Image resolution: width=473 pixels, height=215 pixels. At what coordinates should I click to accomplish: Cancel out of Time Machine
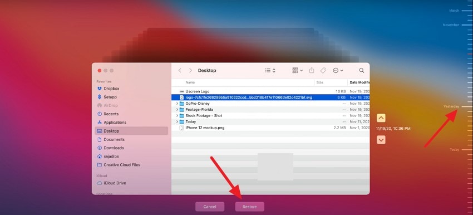pyautogui.click(x=210, y=207)
